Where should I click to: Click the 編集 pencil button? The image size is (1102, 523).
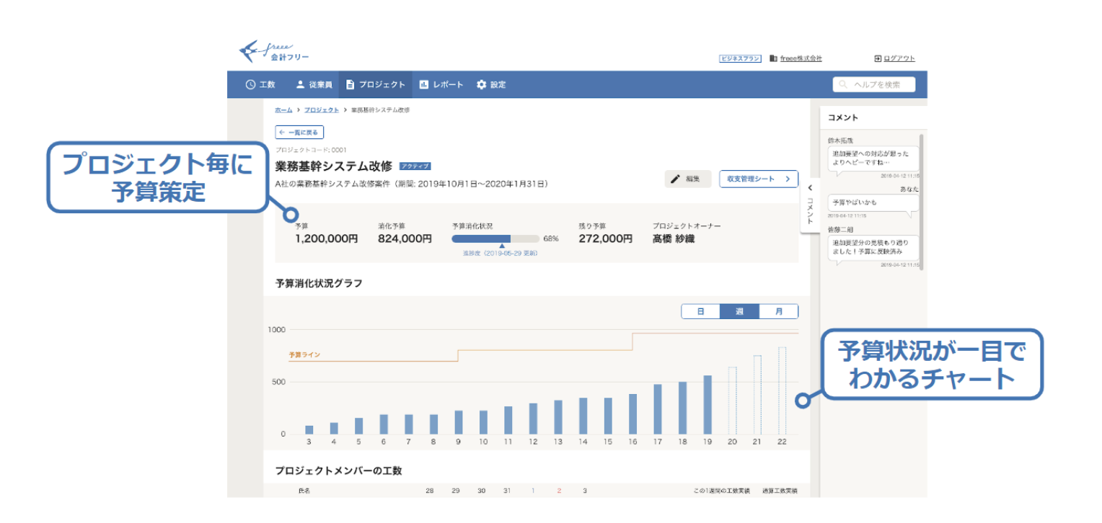tap(687, 179)
